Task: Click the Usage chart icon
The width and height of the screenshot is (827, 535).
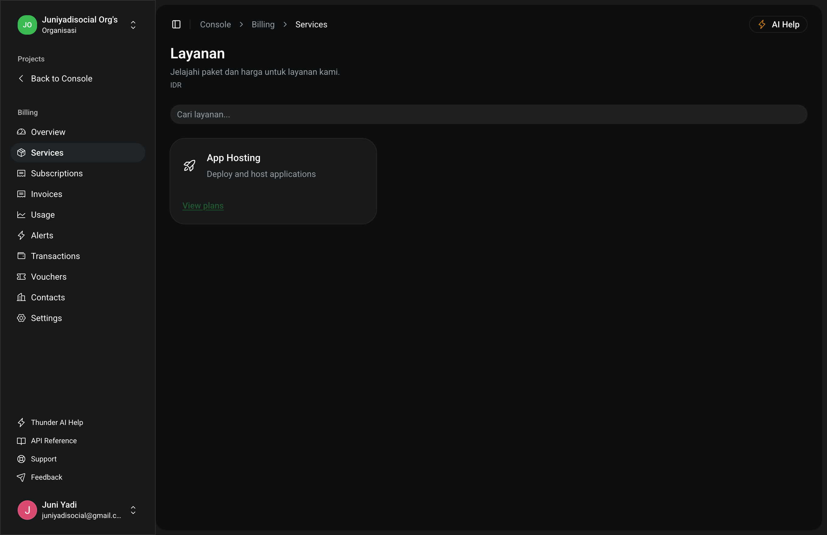Action: 21,215
